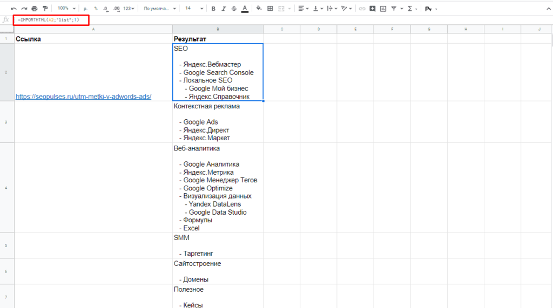Viewport: 553px width, 308px height.
Task: Open the 100% zoom dropdown
Action: 66,9
